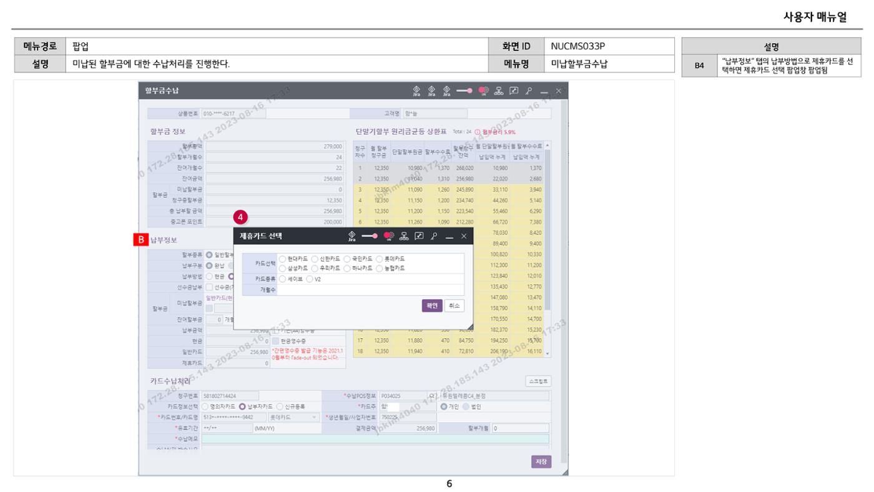Select the 납부자카드 radio button
This screenshot has width=874, height=492.
(242, 406)
